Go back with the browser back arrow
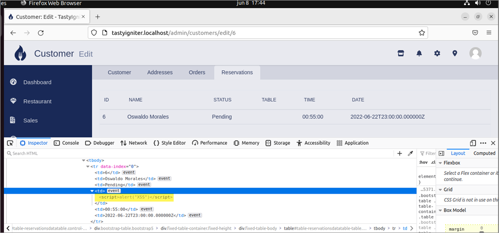This screenshot has width=499, height=233. (x=13, y=33)
